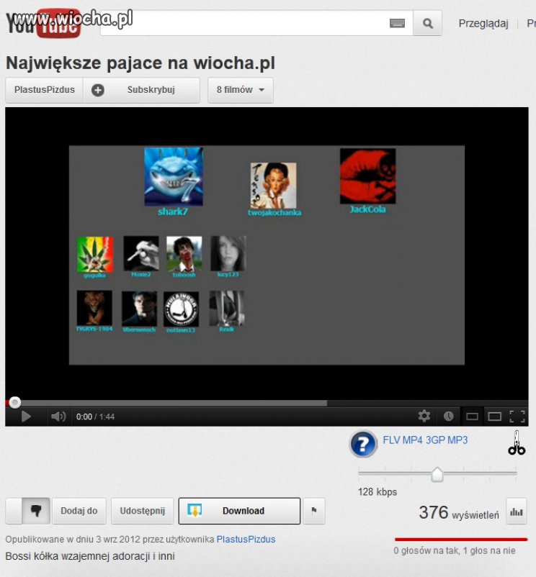The width and height of the screenshot is (536, 577).
Task: Click the twojakochanka avatar in the video
Action: 273,186
